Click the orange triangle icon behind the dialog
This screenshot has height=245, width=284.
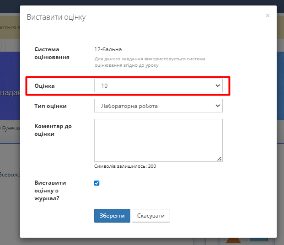tap(234, 241)
